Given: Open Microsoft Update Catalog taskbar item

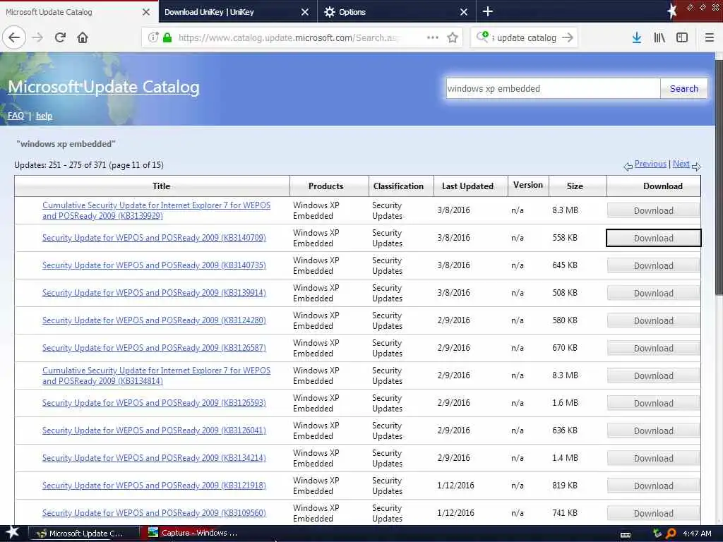Looking at the screenshot, I should coord(84,534).
